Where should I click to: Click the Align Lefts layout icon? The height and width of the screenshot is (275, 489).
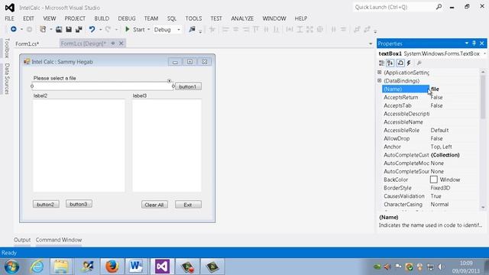tap(225, 29)
